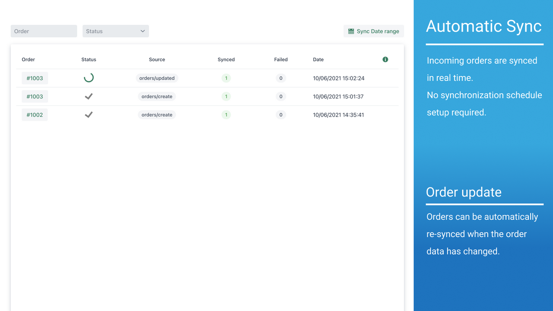Open order #1003 from the orders/updated row
553x311 pixels.
click(x=35, y=78)
